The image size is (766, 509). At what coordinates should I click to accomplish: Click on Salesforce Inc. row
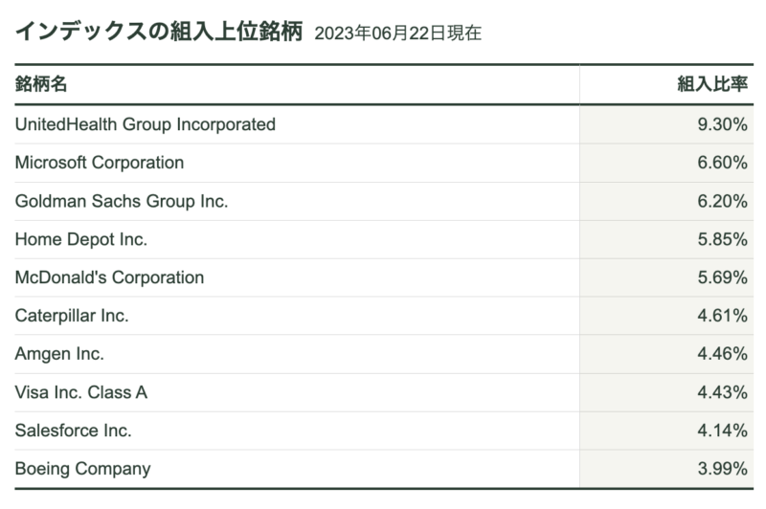click(74, 431)
